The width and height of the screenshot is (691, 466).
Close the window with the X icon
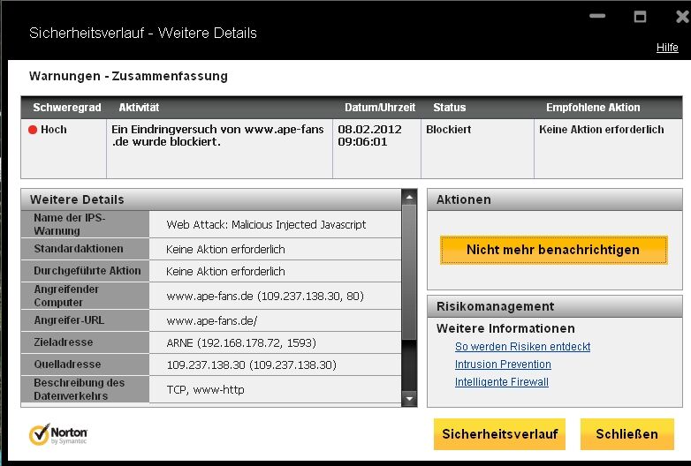(x=681, y=16)
